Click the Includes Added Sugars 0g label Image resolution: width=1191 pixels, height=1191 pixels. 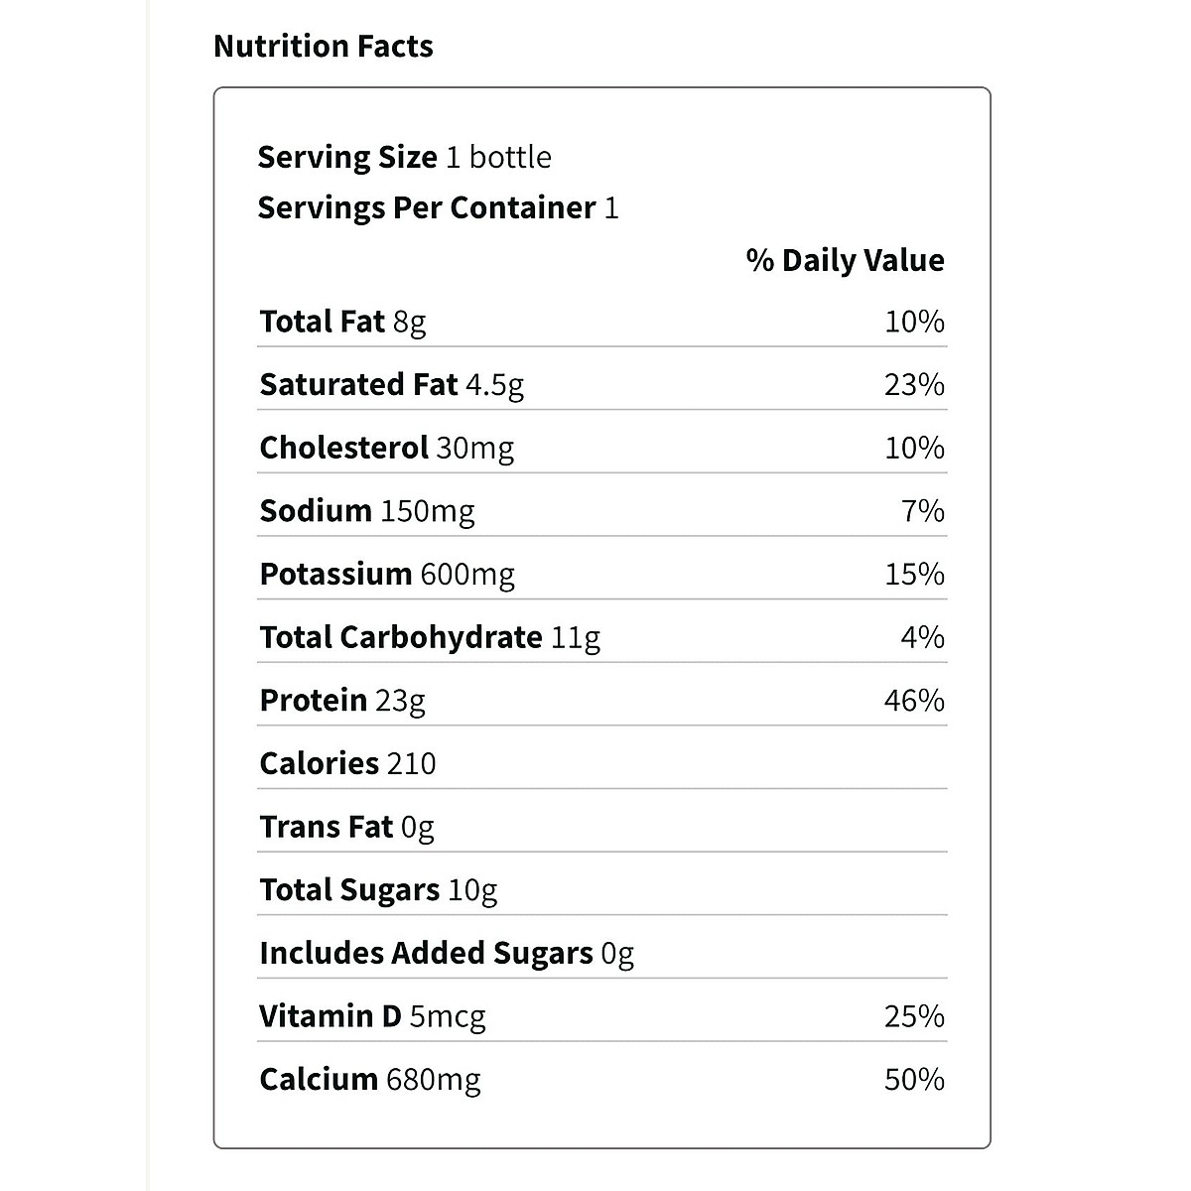pyautogui.click(x=446, y=953)
